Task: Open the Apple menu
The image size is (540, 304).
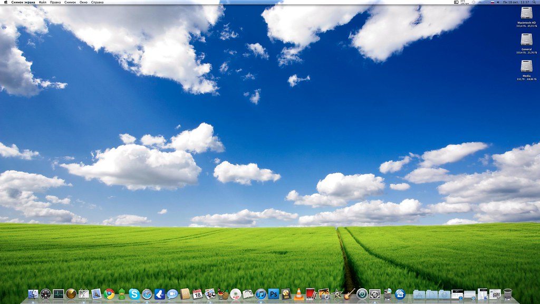Action: pyautogui.click(x=6, y=3)
